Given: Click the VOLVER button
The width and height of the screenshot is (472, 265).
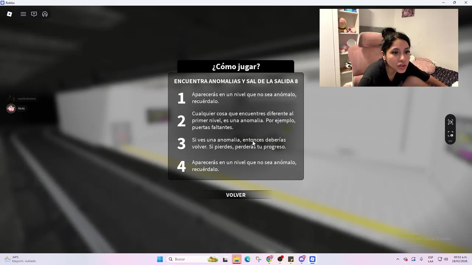Looking at the screenshot, I should click(236, 195).
